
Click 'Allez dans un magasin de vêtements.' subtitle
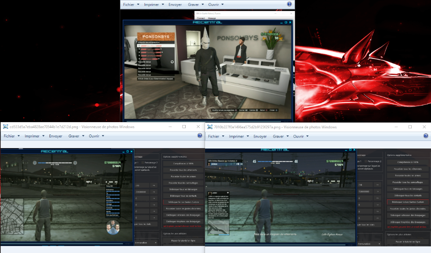tap(275, 234)
